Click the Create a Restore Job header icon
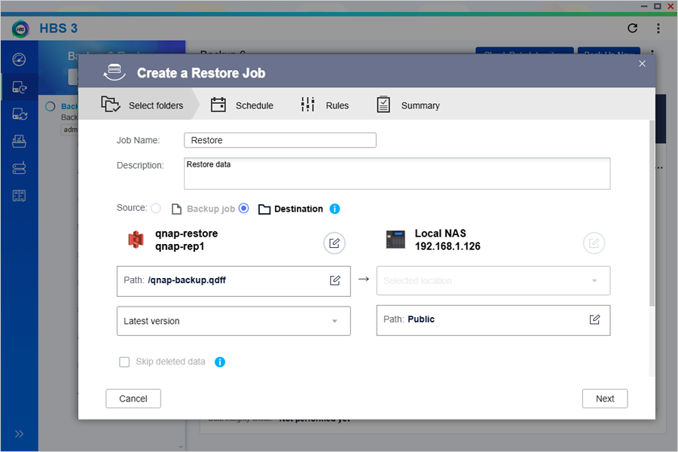678x452 pixels. coord(115,72)
